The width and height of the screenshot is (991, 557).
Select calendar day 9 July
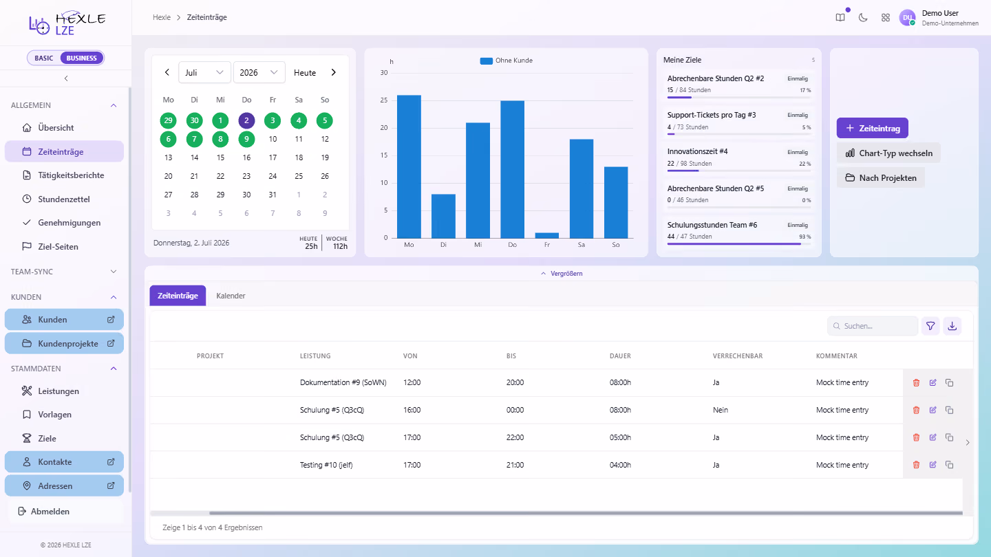[246, 139]
